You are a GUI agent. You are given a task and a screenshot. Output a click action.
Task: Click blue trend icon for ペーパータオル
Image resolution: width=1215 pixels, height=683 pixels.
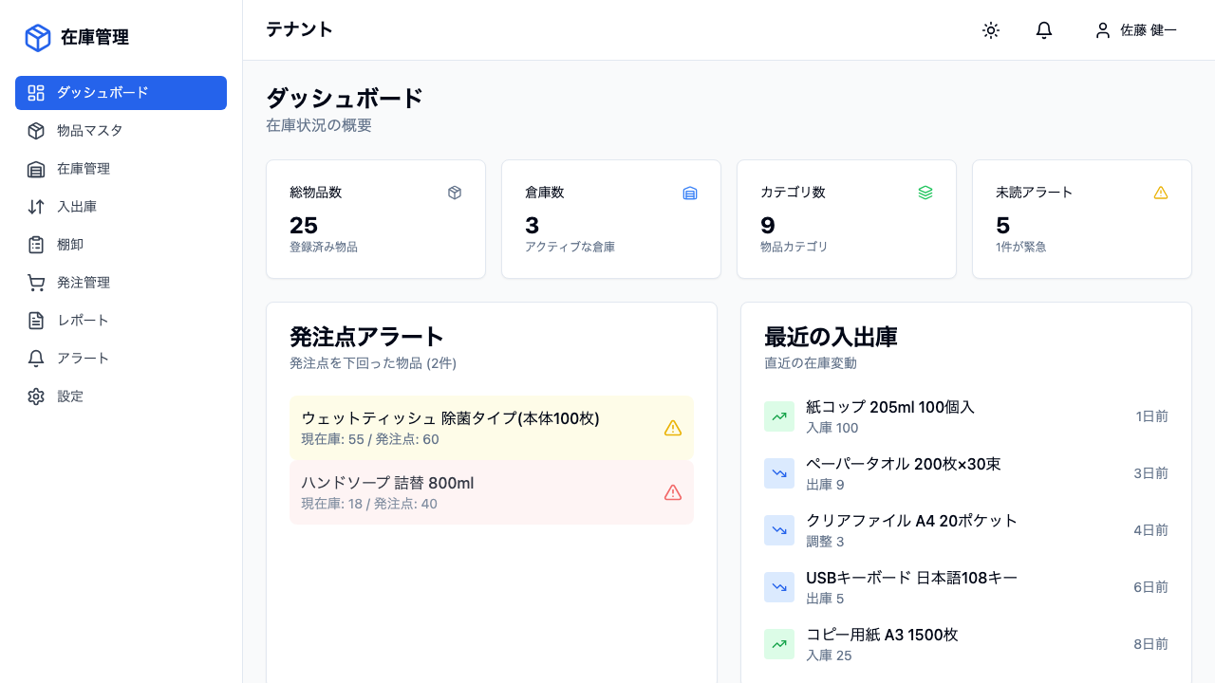(779, 473)
